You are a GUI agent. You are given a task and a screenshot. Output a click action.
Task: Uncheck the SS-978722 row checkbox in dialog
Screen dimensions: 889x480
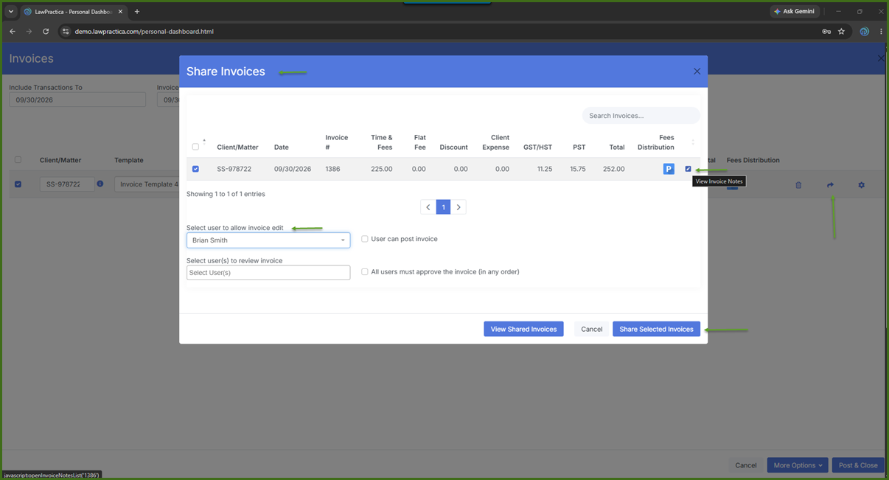tap(195, 169)
